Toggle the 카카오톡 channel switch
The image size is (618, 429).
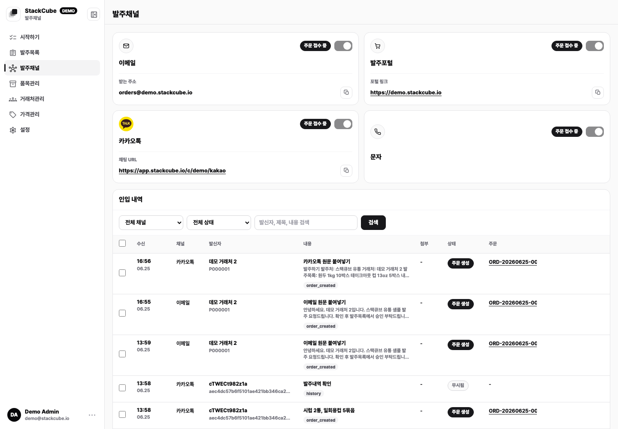(x=343, y=124)
